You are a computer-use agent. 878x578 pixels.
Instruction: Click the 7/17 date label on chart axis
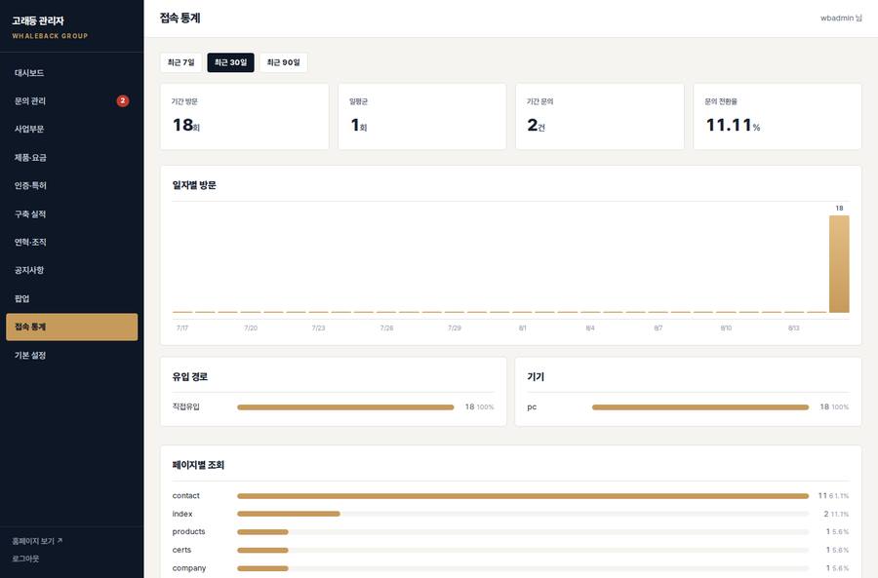[182, 328]
